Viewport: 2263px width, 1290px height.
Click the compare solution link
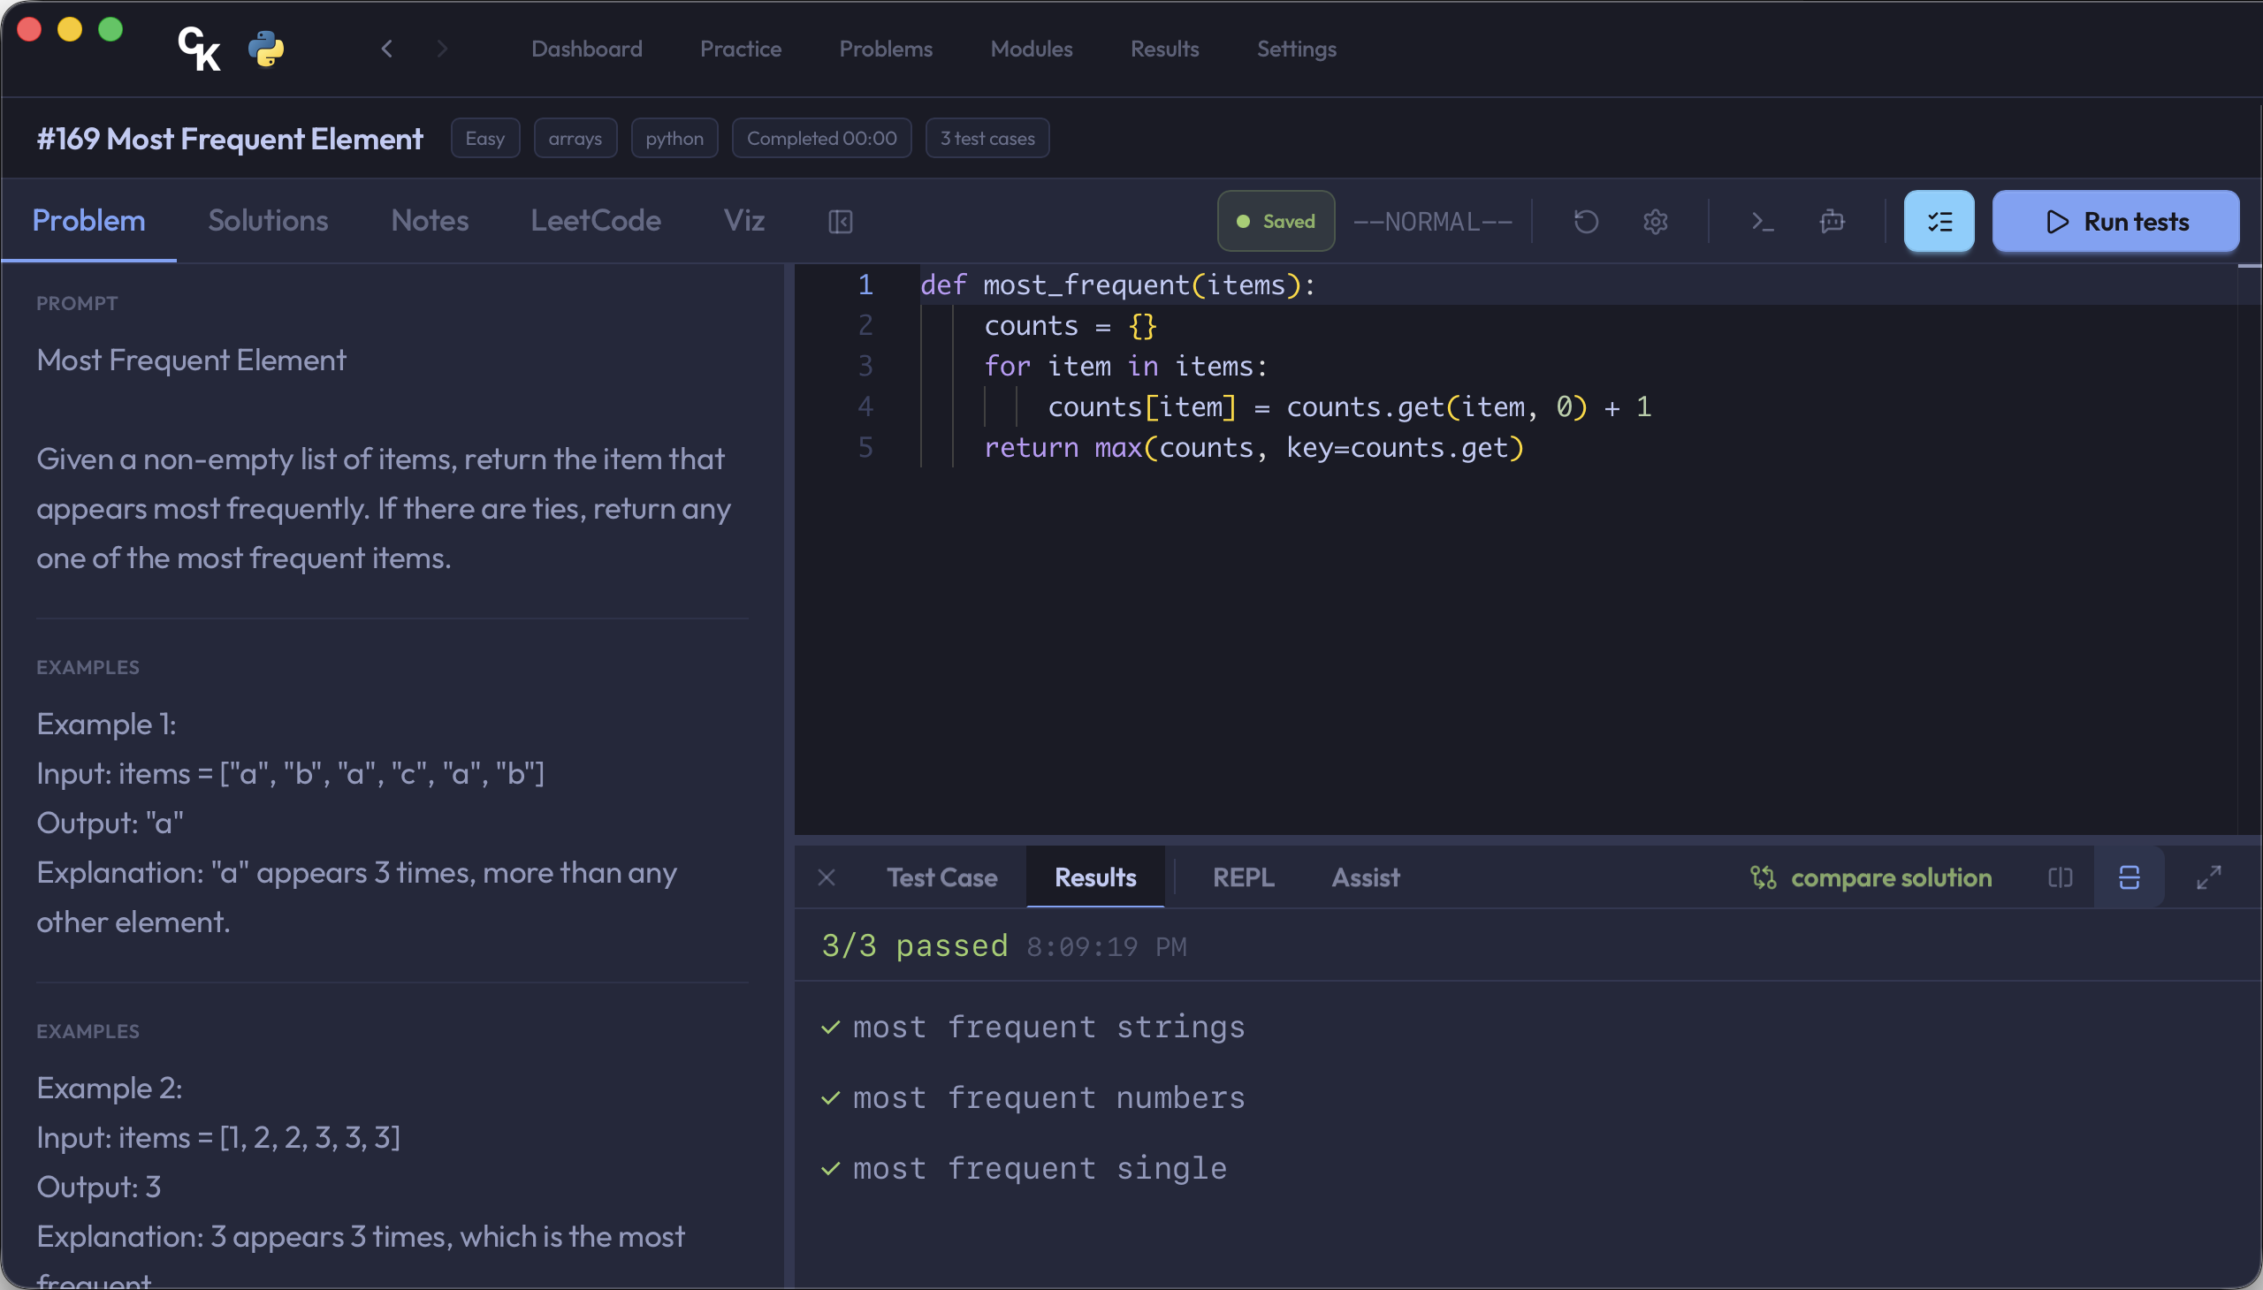point(1891,878)
